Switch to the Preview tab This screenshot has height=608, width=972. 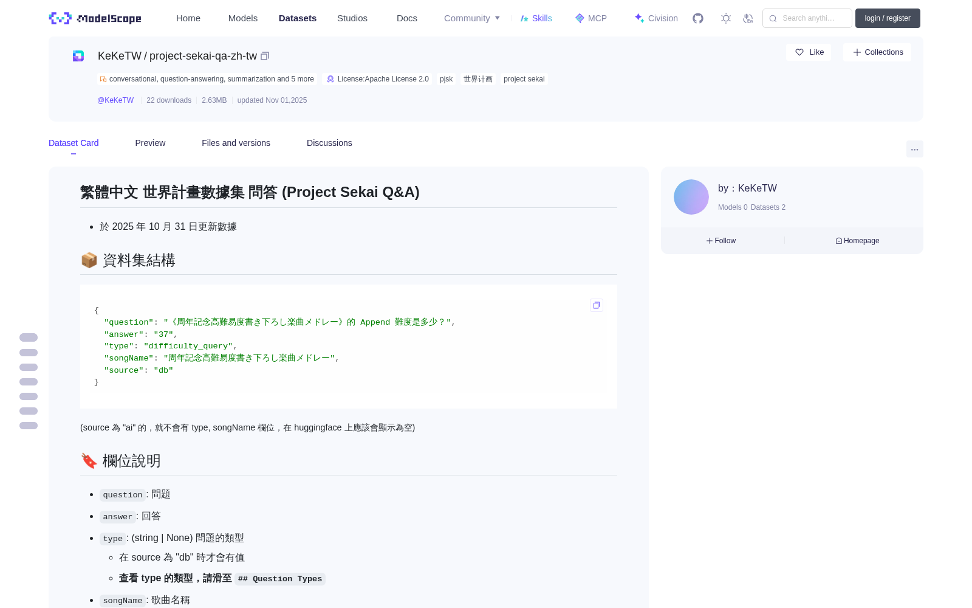[x=150, y=143]
